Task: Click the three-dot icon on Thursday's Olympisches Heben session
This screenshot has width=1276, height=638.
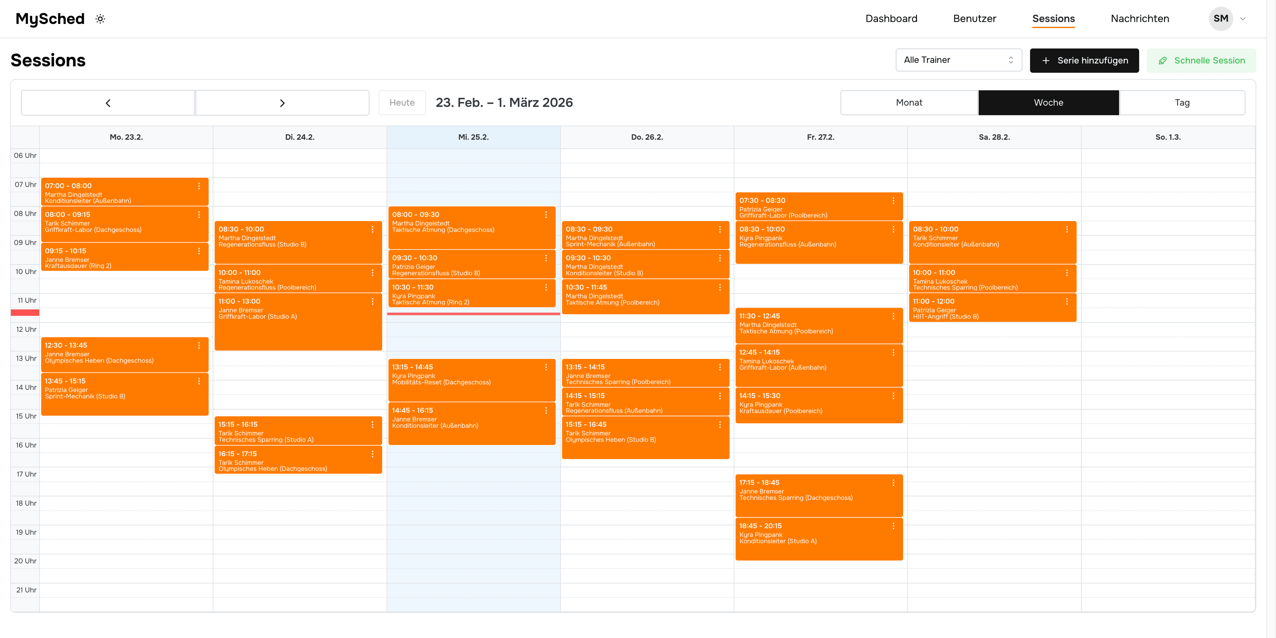Action: (720, 425)
